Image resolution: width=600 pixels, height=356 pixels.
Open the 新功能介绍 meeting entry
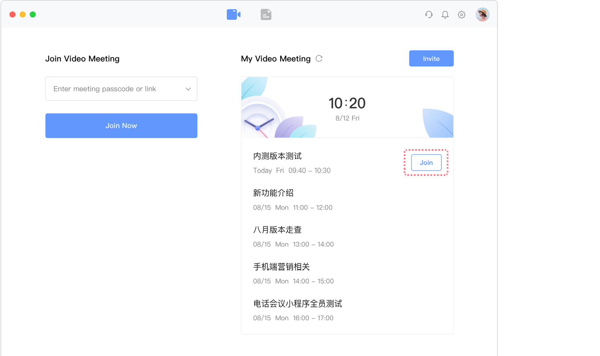pos(273,193)
